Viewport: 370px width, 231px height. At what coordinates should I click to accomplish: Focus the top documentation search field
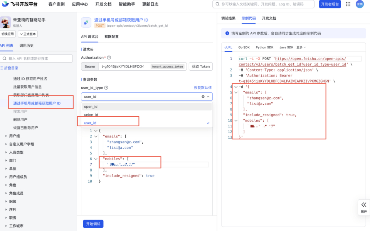[263, 4]
